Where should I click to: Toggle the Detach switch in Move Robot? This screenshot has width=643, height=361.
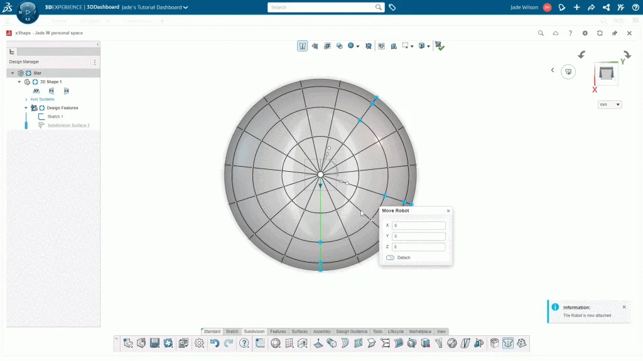(391, 258)
